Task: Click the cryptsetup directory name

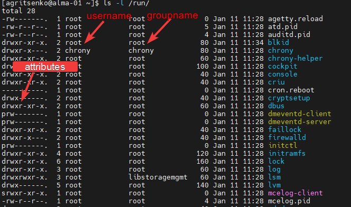Action: click(x=289, y=98)
